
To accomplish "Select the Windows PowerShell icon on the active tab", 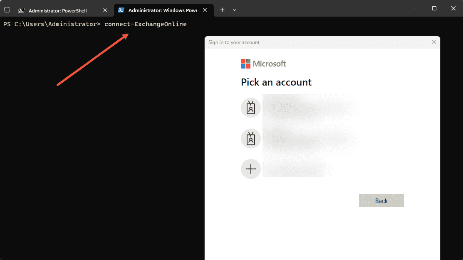I will coord(120,9).
